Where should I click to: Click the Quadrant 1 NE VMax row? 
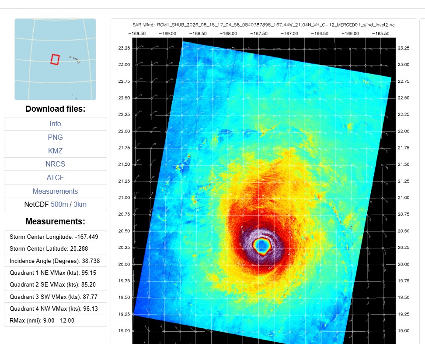tap(56, 273)
